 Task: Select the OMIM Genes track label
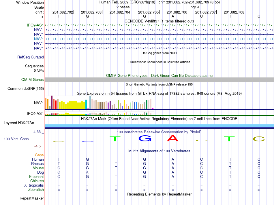tap(32, 79)
